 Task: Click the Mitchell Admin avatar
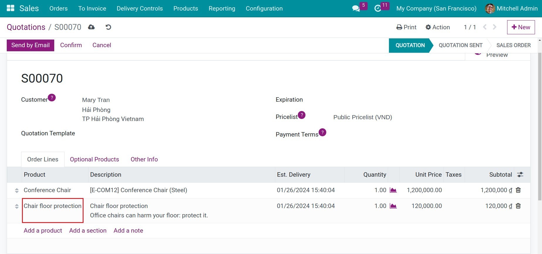click(490, 8)
